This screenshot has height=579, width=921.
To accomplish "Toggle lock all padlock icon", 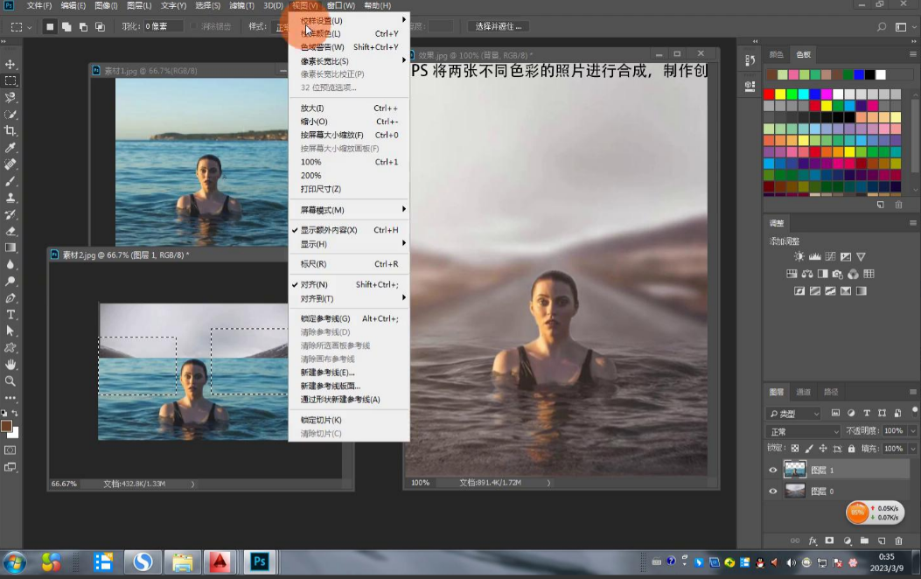I will (852, 448).
